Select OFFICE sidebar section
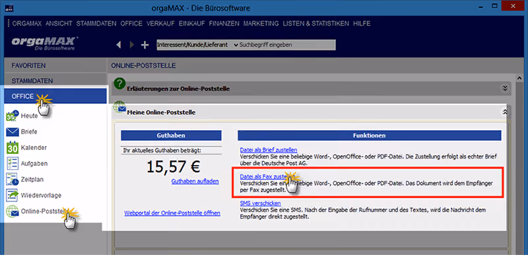Image resolution: width=528 pixels, height=255 pixels. pyautogui.click(x=55, y=96)
